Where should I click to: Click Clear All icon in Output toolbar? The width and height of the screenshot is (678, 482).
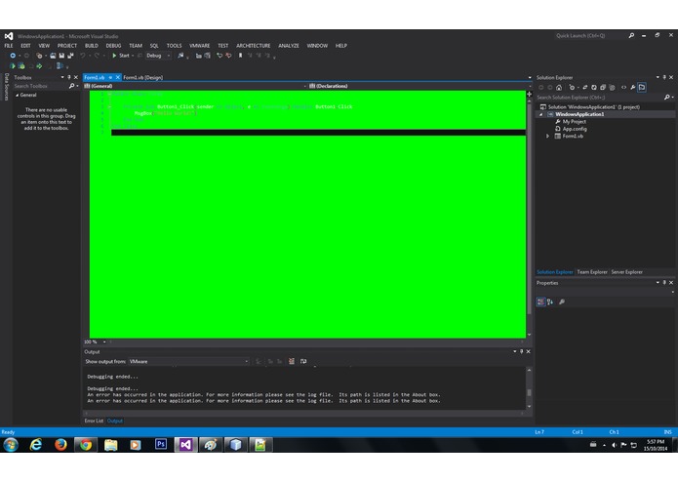[x=292, y=361]
